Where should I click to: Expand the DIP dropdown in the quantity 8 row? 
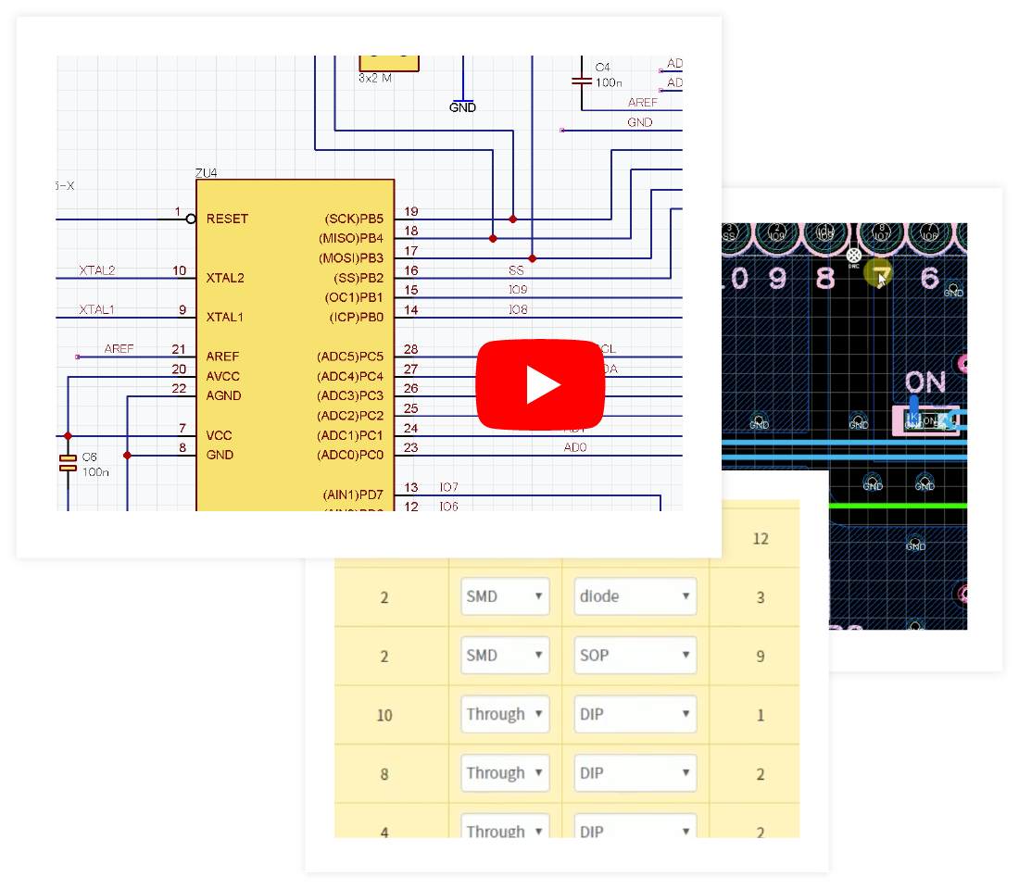(x=635, y=772)
